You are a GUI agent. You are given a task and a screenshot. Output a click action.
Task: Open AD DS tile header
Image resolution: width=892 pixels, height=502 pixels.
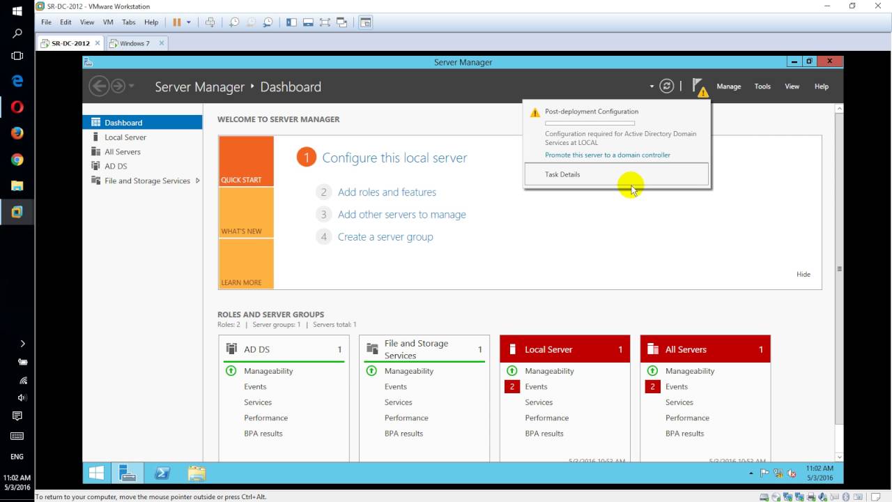[x=284, y=349]
